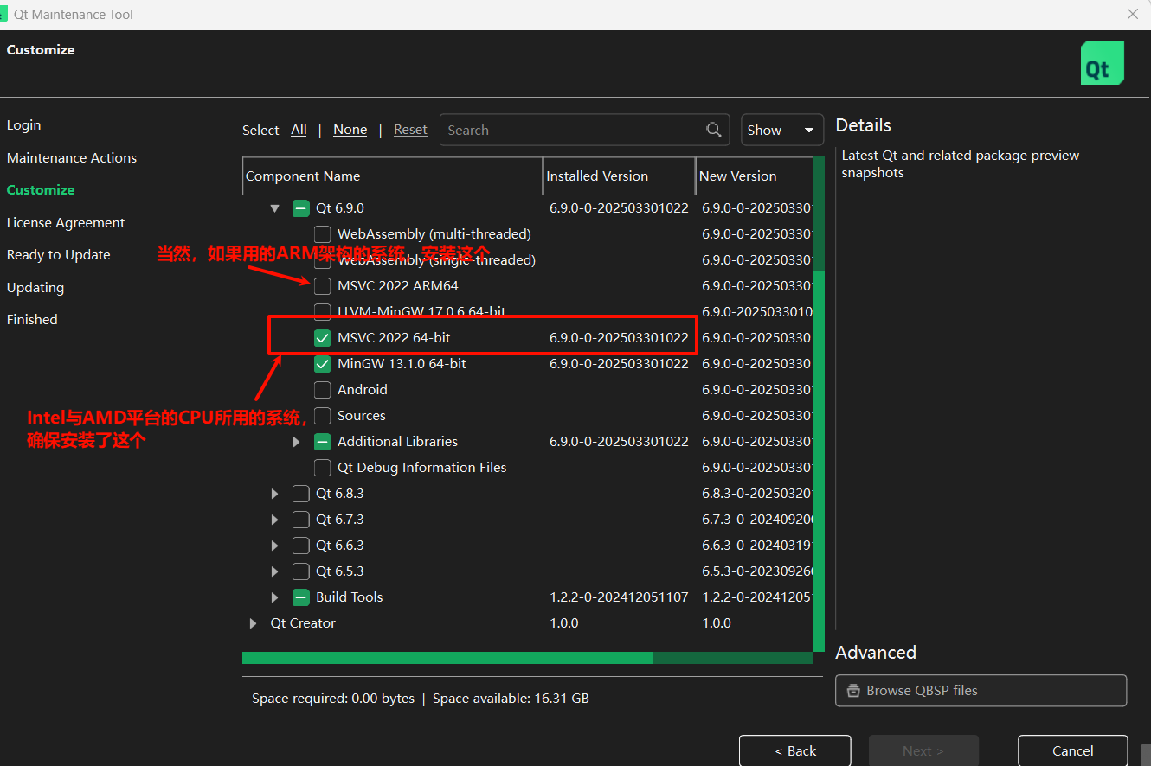The width and height of the screenshot is (1151, 766).
Task: Check the Qt 6.7.3 checkbox
Action: [301, 520]
